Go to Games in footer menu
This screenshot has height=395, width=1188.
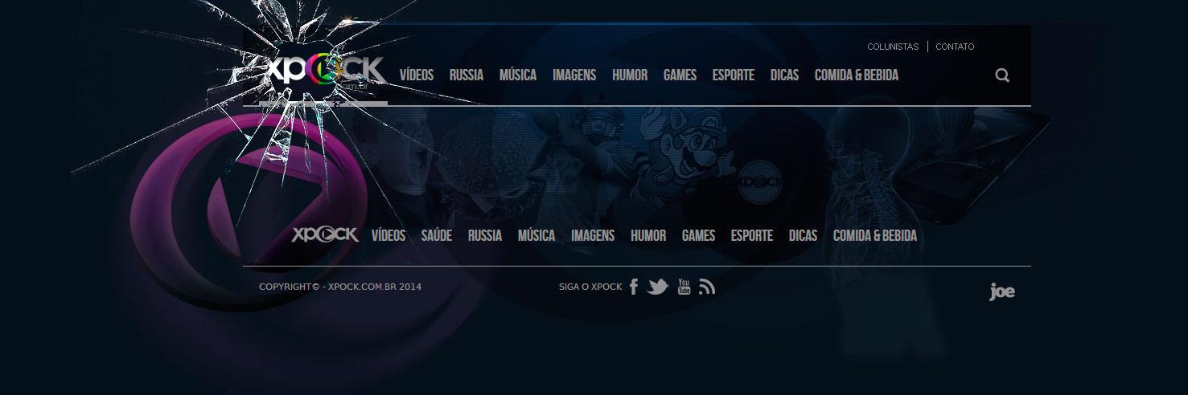click(698, 236)
